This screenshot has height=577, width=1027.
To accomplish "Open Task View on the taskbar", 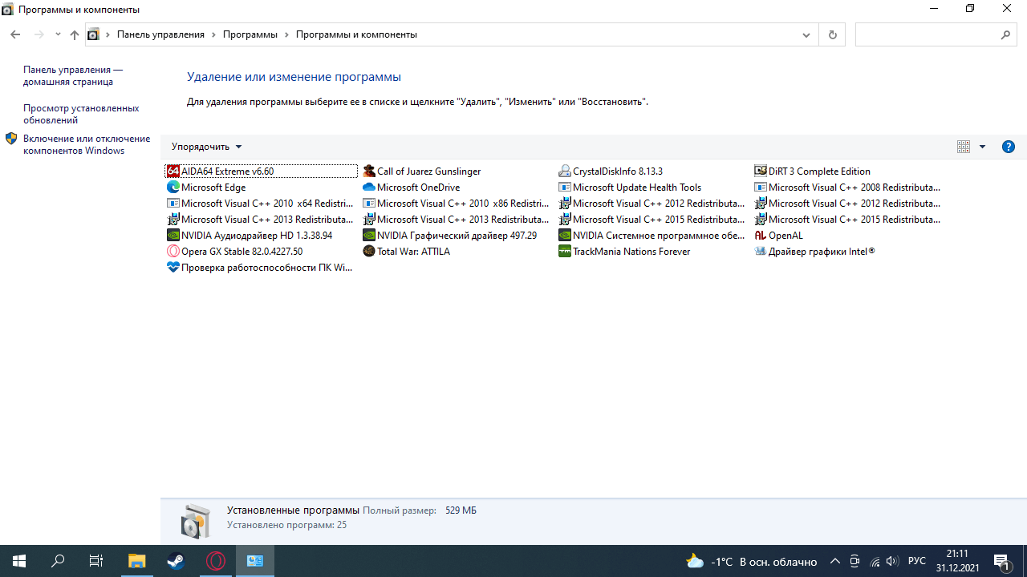I will (x=96, y=561).
